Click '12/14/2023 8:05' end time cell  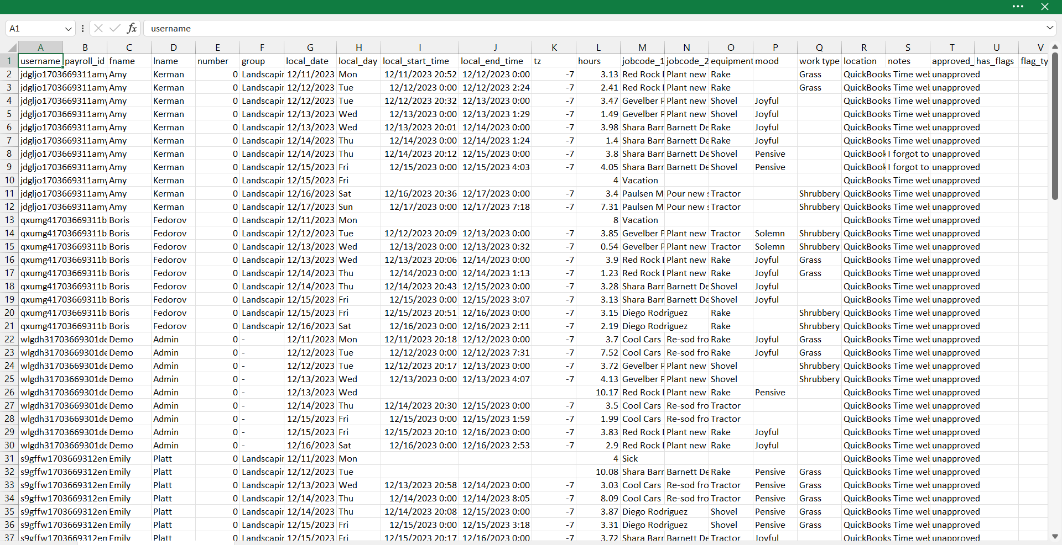point(495,498)
